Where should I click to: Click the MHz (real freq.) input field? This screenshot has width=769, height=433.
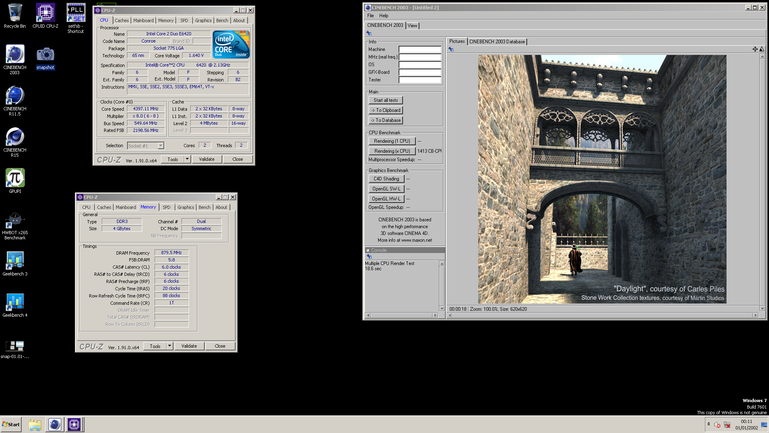tap(420, 57)
